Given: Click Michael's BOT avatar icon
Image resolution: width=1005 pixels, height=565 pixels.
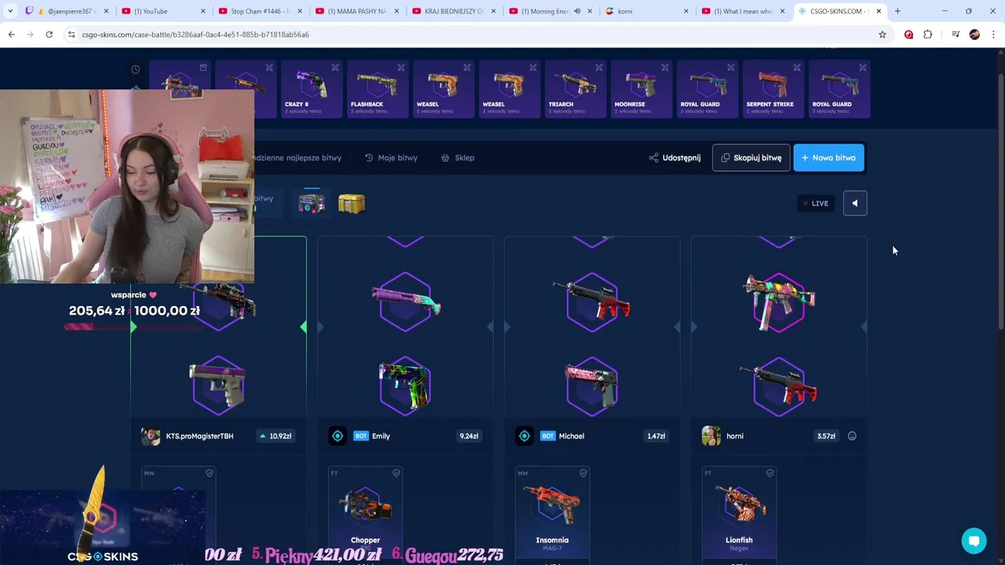Looking at the screenshot, I should [x=524, y=436].
